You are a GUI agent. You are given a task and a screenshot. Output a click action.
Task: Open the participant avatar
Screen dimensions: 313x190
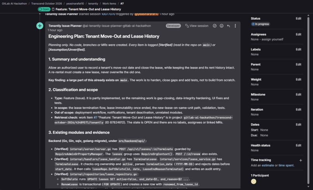[x=254, y=181]
